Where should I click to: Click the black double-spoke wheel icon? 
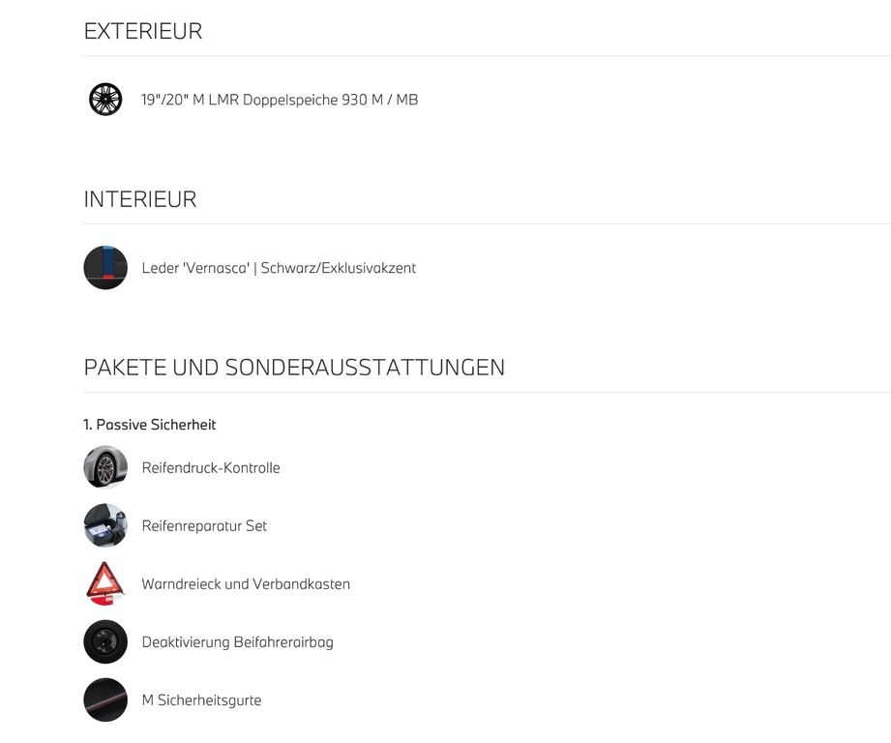pos(105,100)
